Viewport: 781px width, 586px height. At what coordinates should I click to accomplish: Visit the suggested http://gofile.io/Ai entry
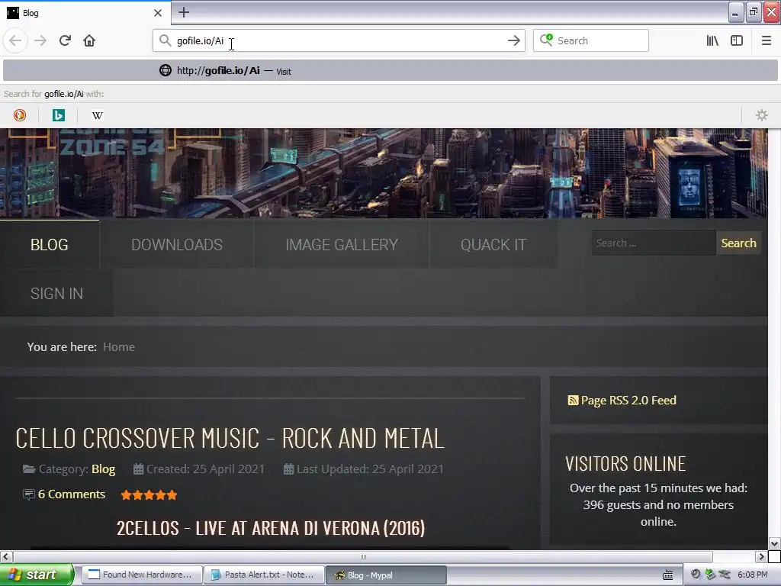coord(390,71)
